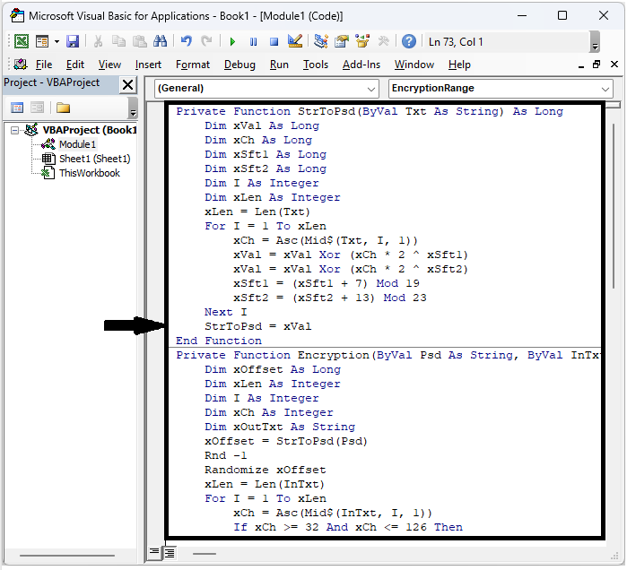Open the Tools menu
Image resolution: width=627 pixels, height=570 pixels.
(x=316, y=65)
